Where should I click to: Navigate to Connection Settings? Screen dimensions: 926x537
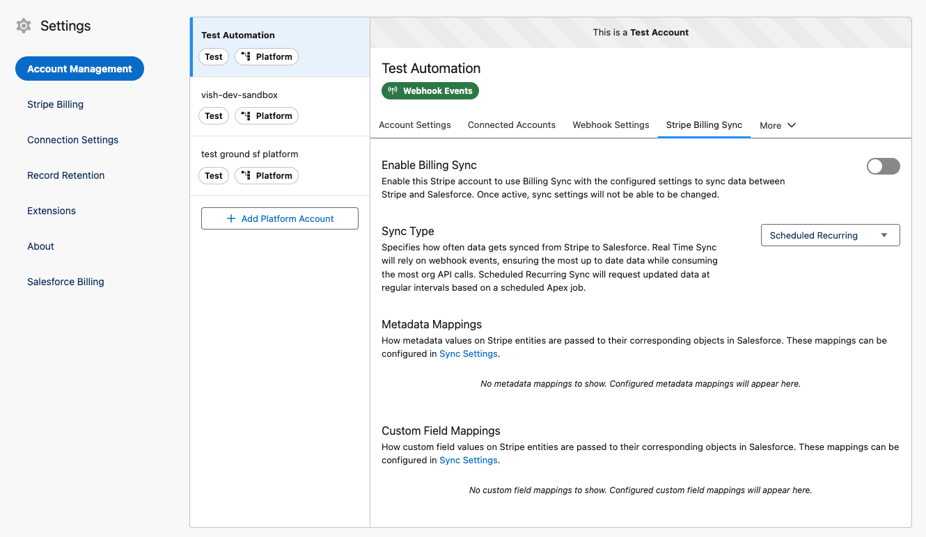click(72, 140)
